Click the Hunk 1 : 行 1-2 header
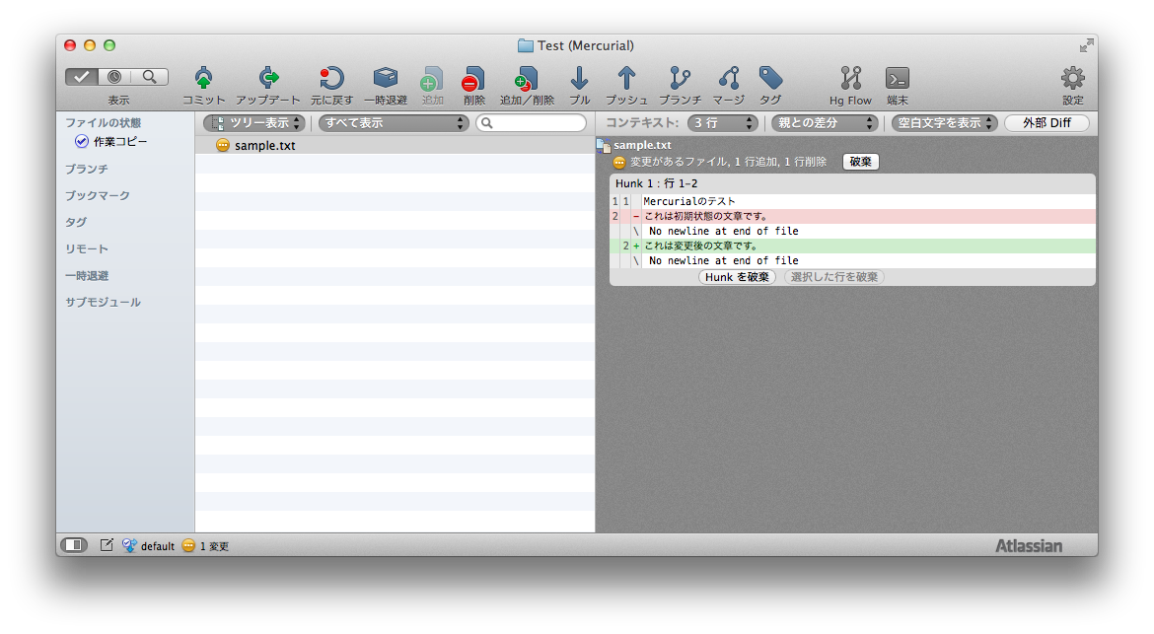This screenshot has width=1154, height=634. [852, 183]
